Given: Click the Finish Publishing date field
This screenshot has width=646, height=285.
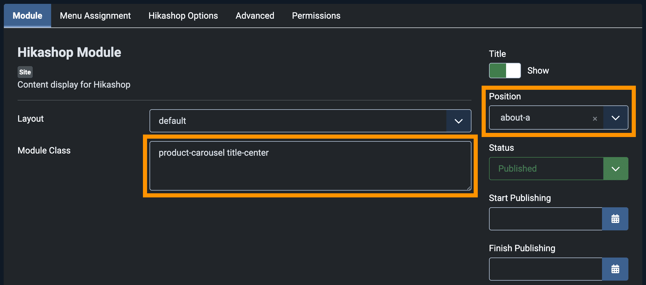Looking at the screenshot, I should (x=546, y=269).
